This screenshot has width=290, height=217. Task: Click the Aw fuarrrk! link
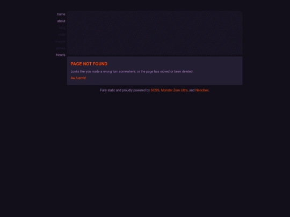(78, 78)
